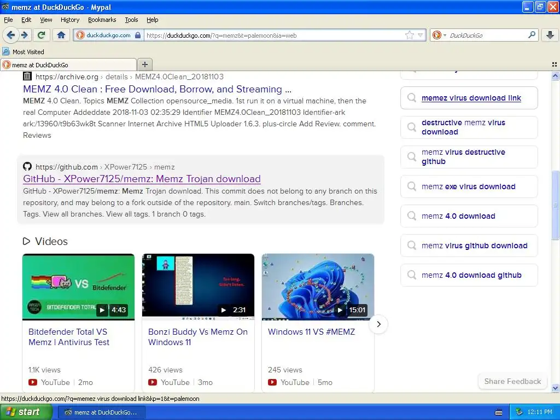Open the File menu
The width and height of the screenshot is (560, 420).
click(8, 20)
